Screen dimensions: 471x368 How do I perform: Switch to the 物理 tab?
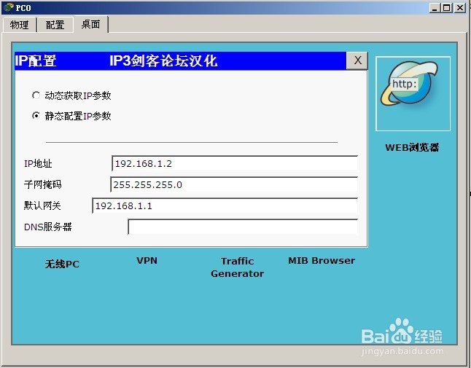pyautogui.click(x=19, y=25)
